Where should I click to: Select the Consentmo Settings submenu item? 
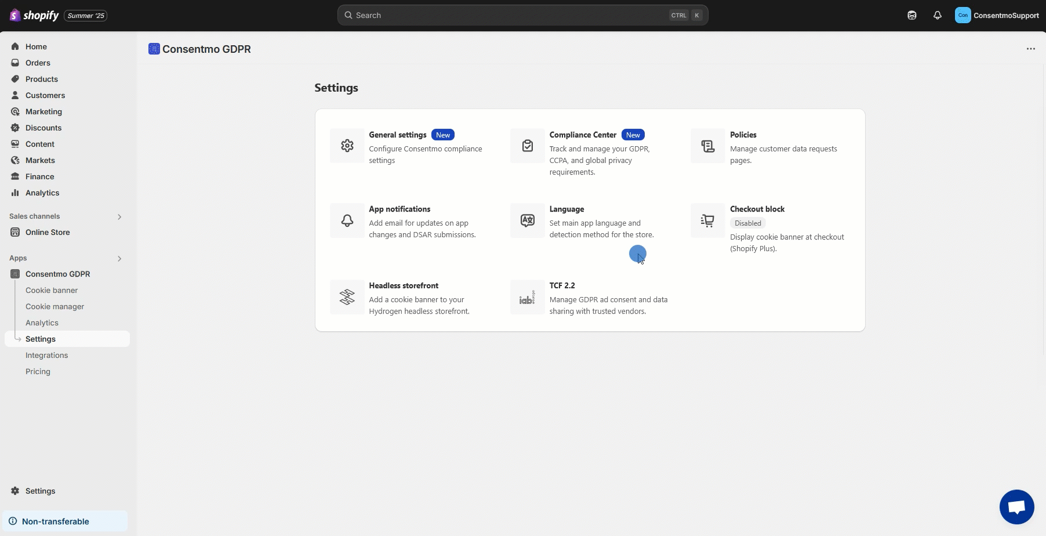[x=67, y=339]
